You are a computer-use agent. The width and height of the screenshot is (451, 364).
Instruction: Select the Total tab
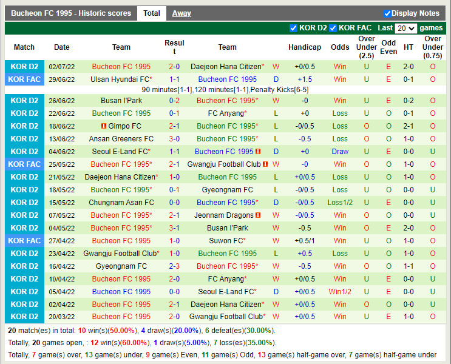[x=152, y=13]
